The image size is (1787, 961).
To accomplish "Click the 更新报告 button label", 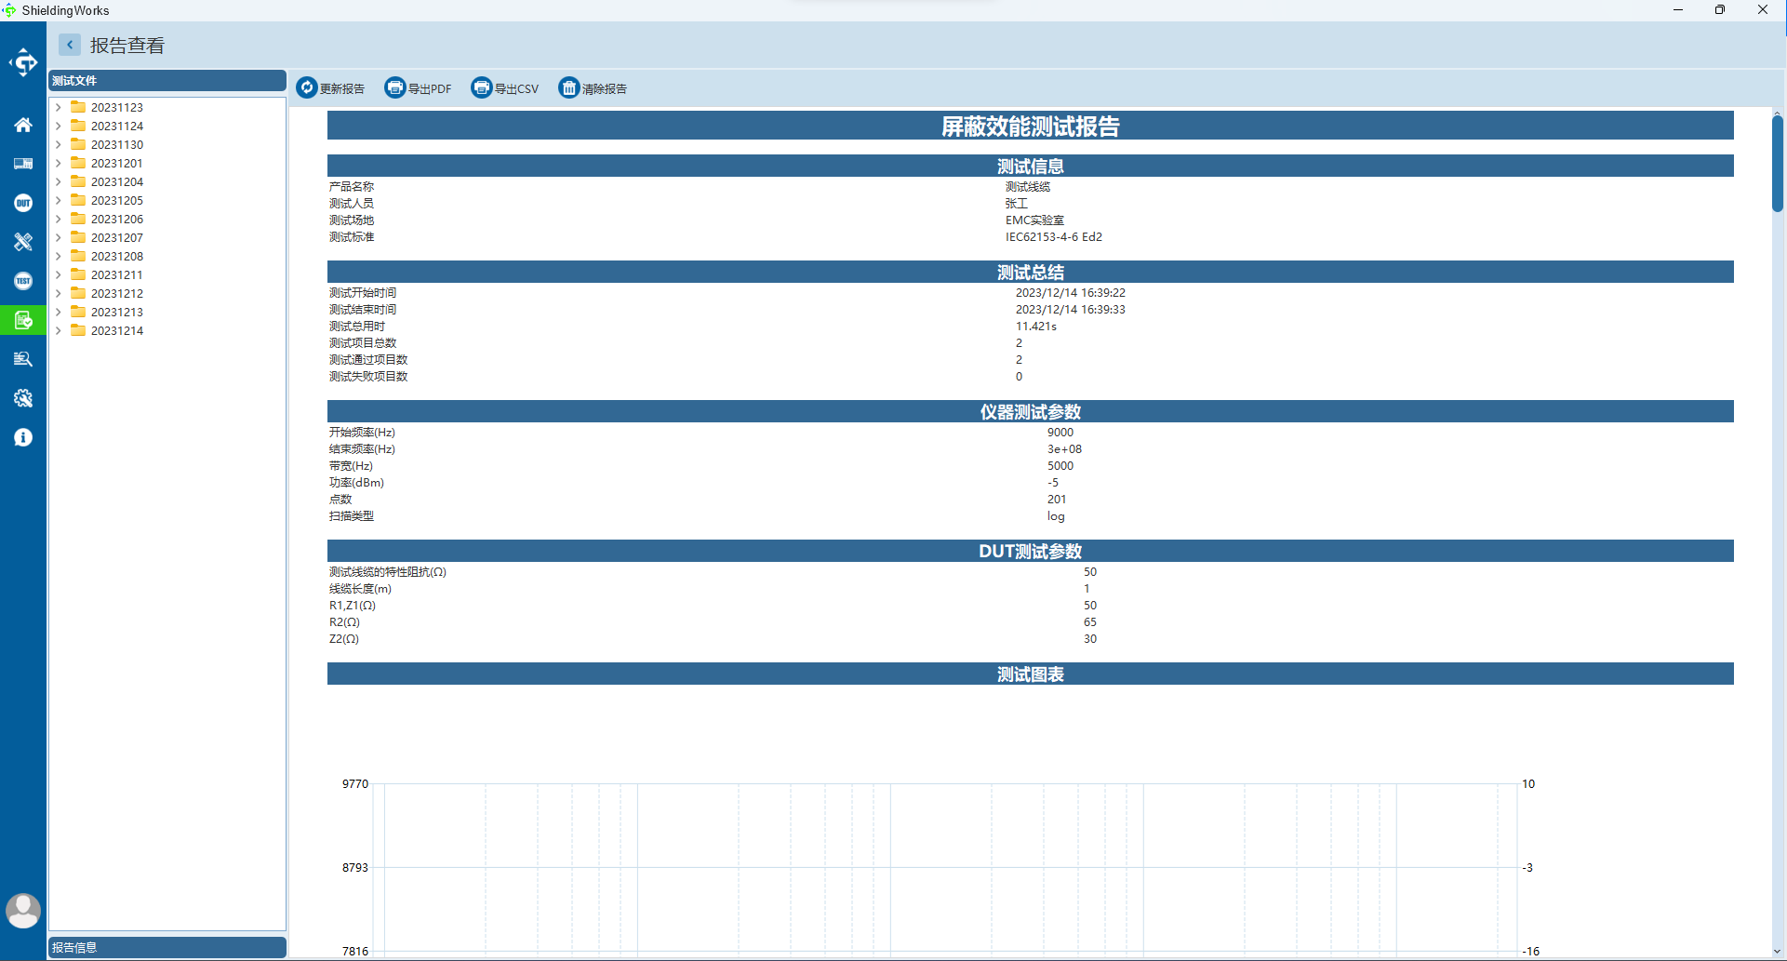I will click(342, 89).
